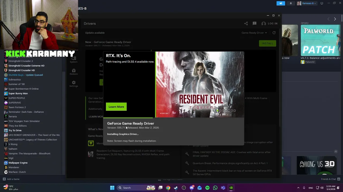The width and height of the screenshot is (343, 192).
Task: Open Redeem section in GeForce sidebar
Action: coord(74,72)
